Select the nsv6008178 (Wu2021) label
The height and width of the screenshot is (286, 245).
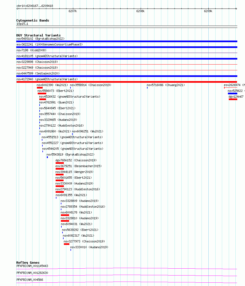76,212
